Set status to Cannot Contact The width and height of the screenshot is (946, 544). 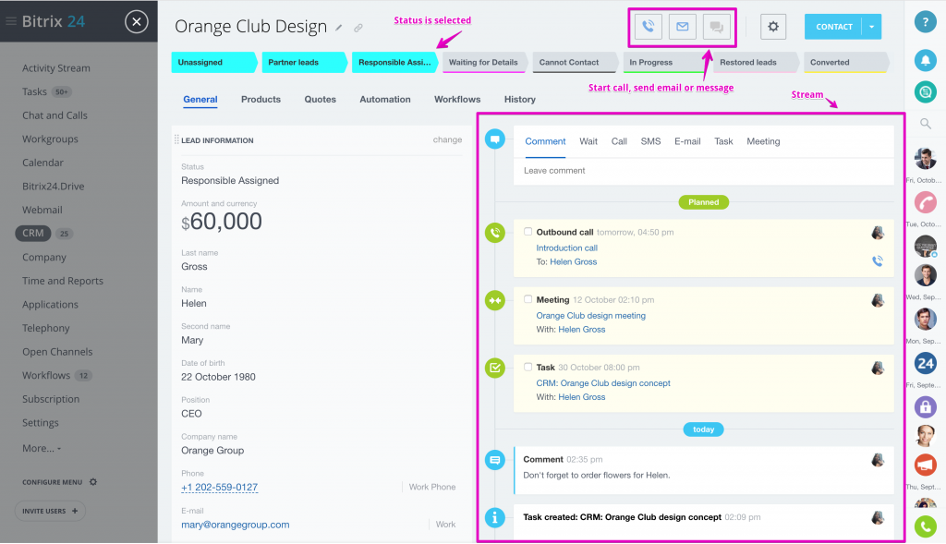pos(575,62)
